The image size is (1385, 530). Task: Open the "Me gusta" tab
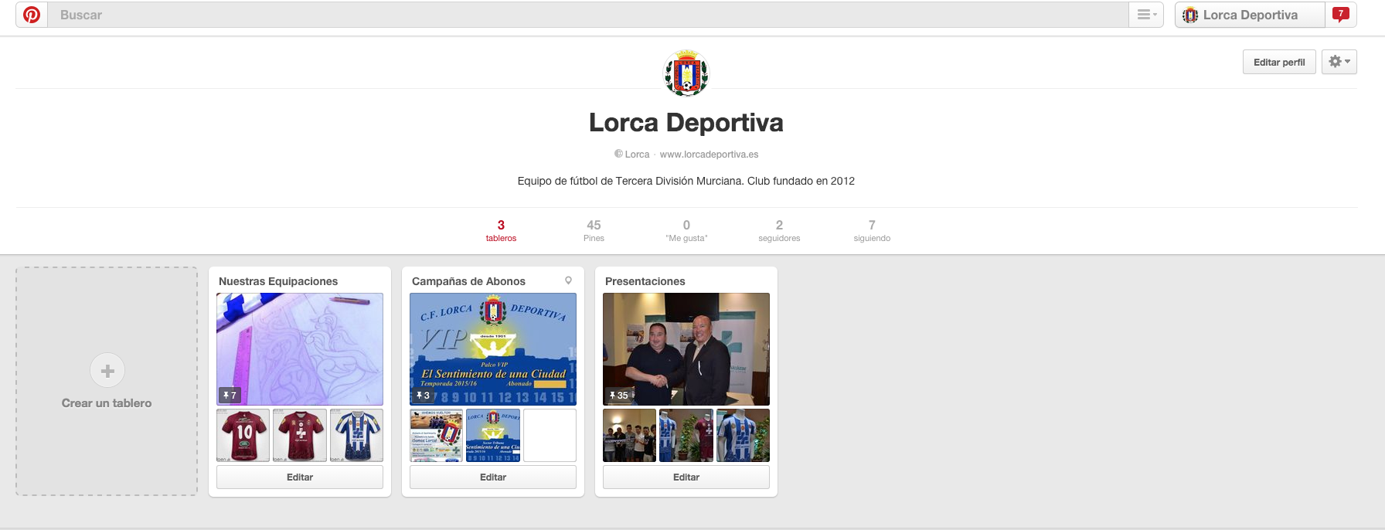[x=686, y=230]
